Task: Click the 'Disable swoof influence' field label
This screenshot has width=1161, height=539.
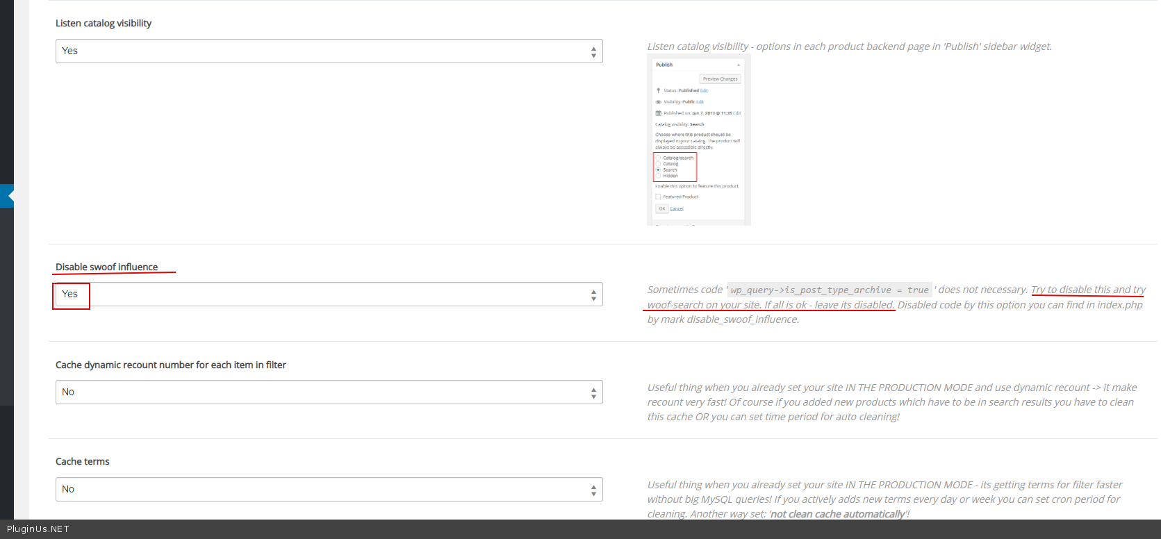Action: pyautogui.click(x=106, y=267)
